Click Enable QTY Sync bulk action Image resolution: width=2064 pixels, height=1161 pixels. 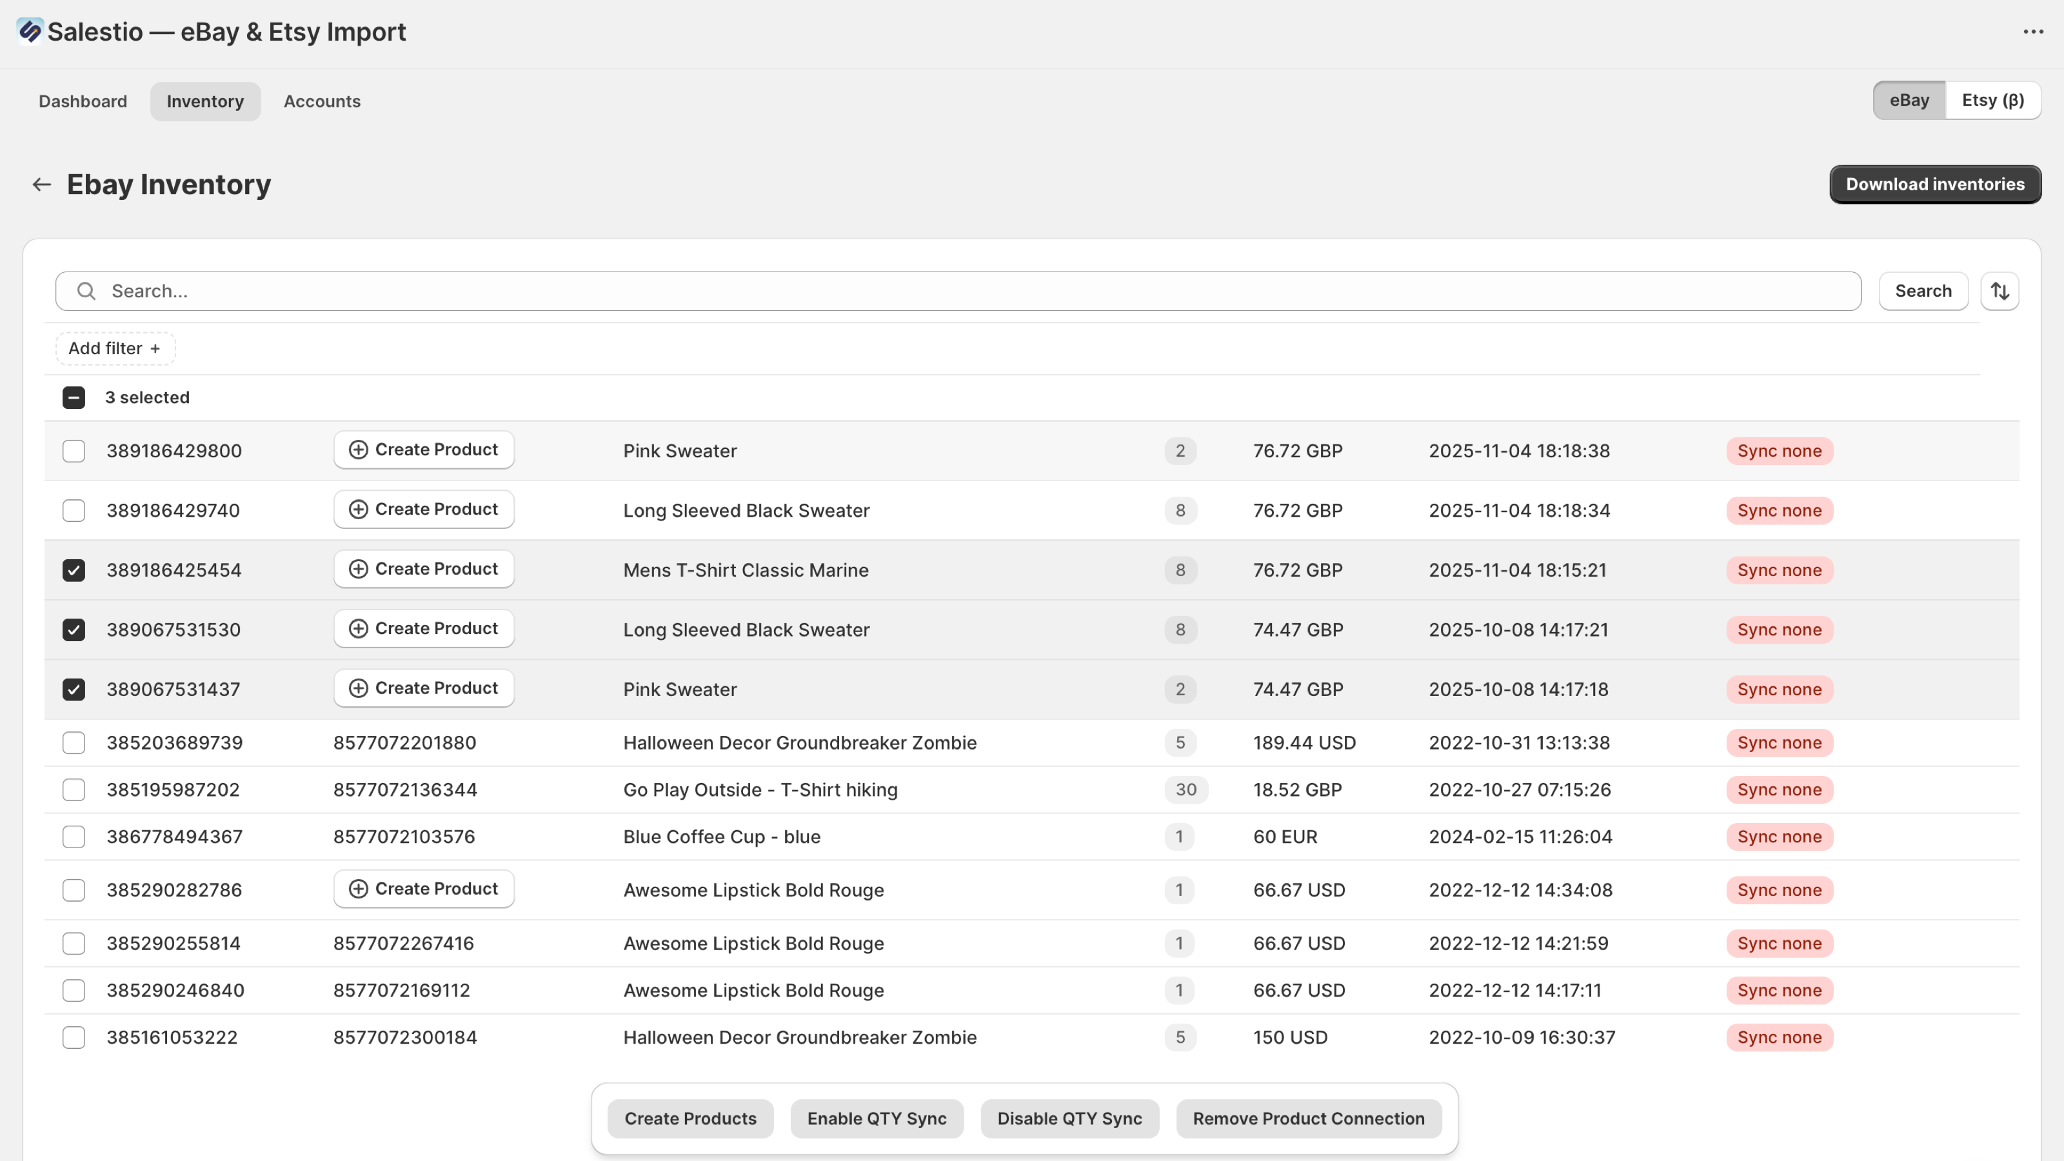click(877, 1118)
